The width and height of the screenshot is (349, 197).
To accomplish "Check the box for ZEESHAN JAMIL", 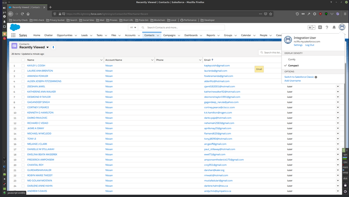I will click(x=23, y=86).
